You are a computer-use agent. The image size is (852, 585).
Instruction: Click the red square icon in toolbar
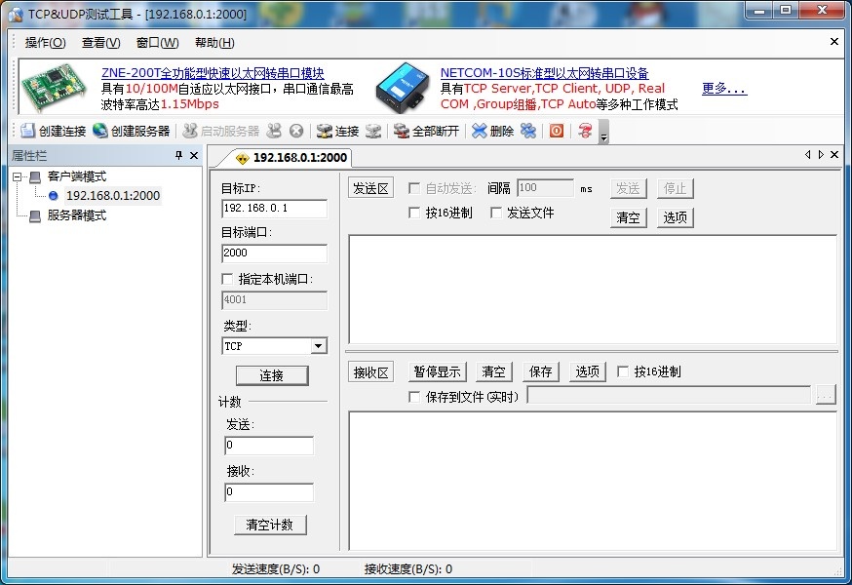tap(557, 131)
